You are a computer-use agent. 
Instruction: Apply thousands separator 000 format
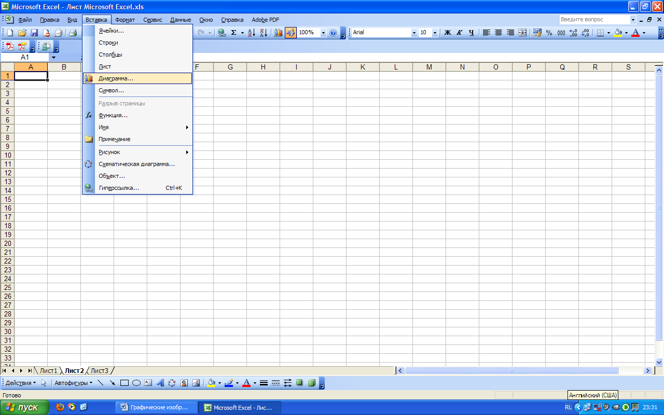tap(561, 33)
